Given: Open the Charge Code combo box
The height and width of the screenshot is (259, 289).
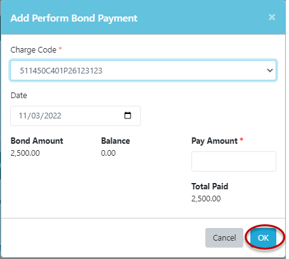Looking at the screenshot, I should (x=143, y=70).
